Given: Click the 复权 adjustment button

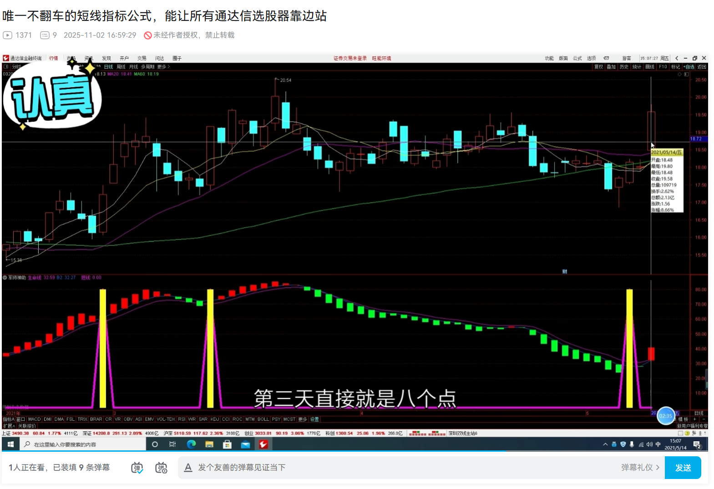Looking at the screenshot, I should (x=598, y=67).
